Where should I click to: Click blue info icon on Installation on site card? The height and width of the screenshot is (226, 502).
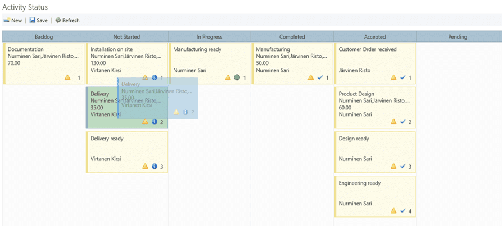[154, 77]
